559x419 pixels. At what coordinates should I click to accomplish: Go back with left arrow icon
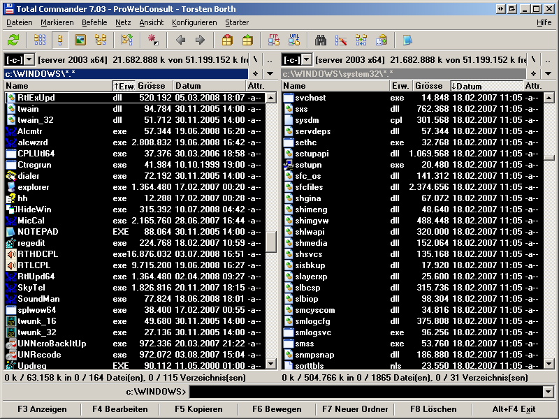181,40
